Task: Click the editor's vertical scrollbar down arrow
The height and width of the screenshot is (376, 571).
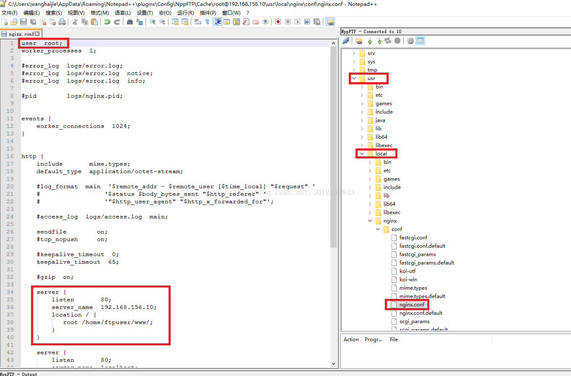Action: (x=334, y=364)
